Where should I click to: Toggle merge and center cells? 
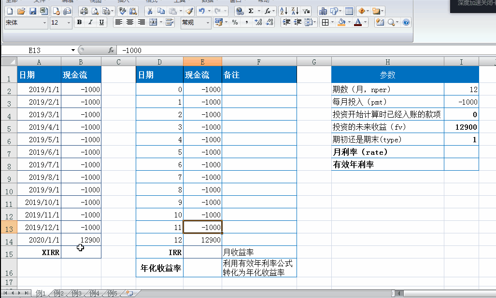[153, 22]
